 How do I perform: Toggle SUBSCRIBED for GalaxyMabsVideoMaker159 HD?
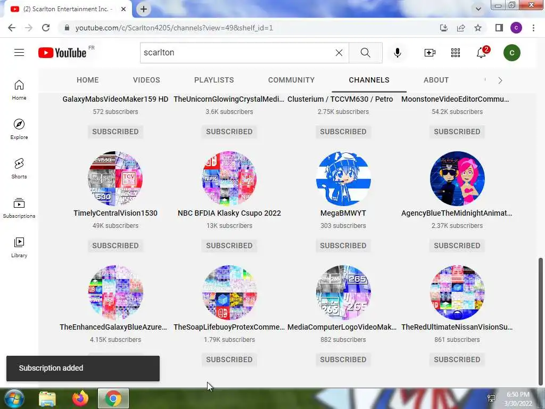click(115, 132)
